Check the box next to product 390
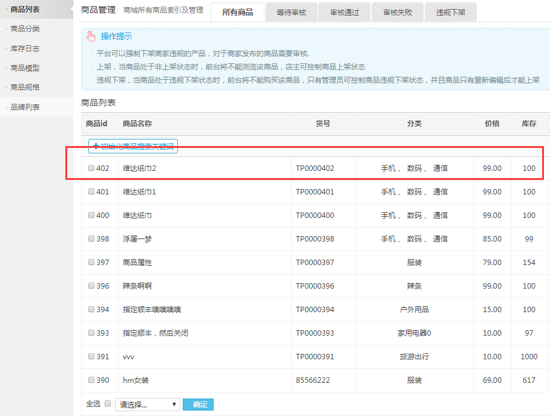 tap(91, 380)
